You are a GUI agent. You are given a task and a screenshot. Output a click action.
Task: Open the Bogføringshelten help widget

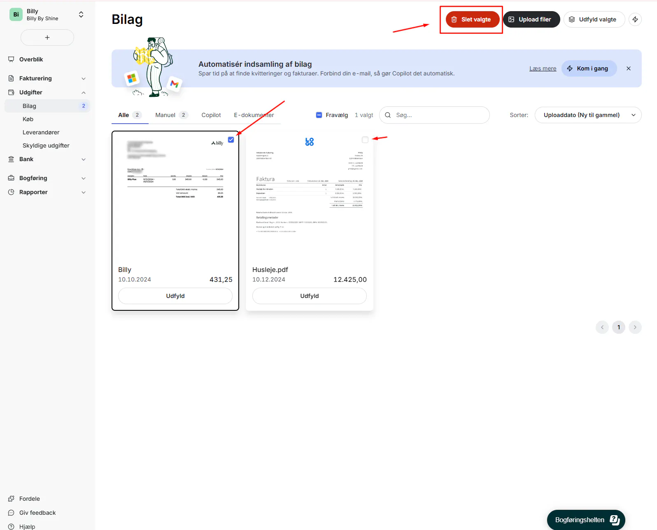(586, 520)
